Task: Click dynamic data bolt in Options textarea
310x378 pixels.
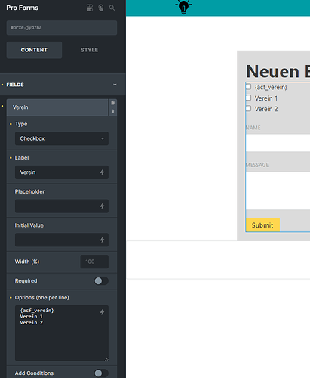Action: 102,312
